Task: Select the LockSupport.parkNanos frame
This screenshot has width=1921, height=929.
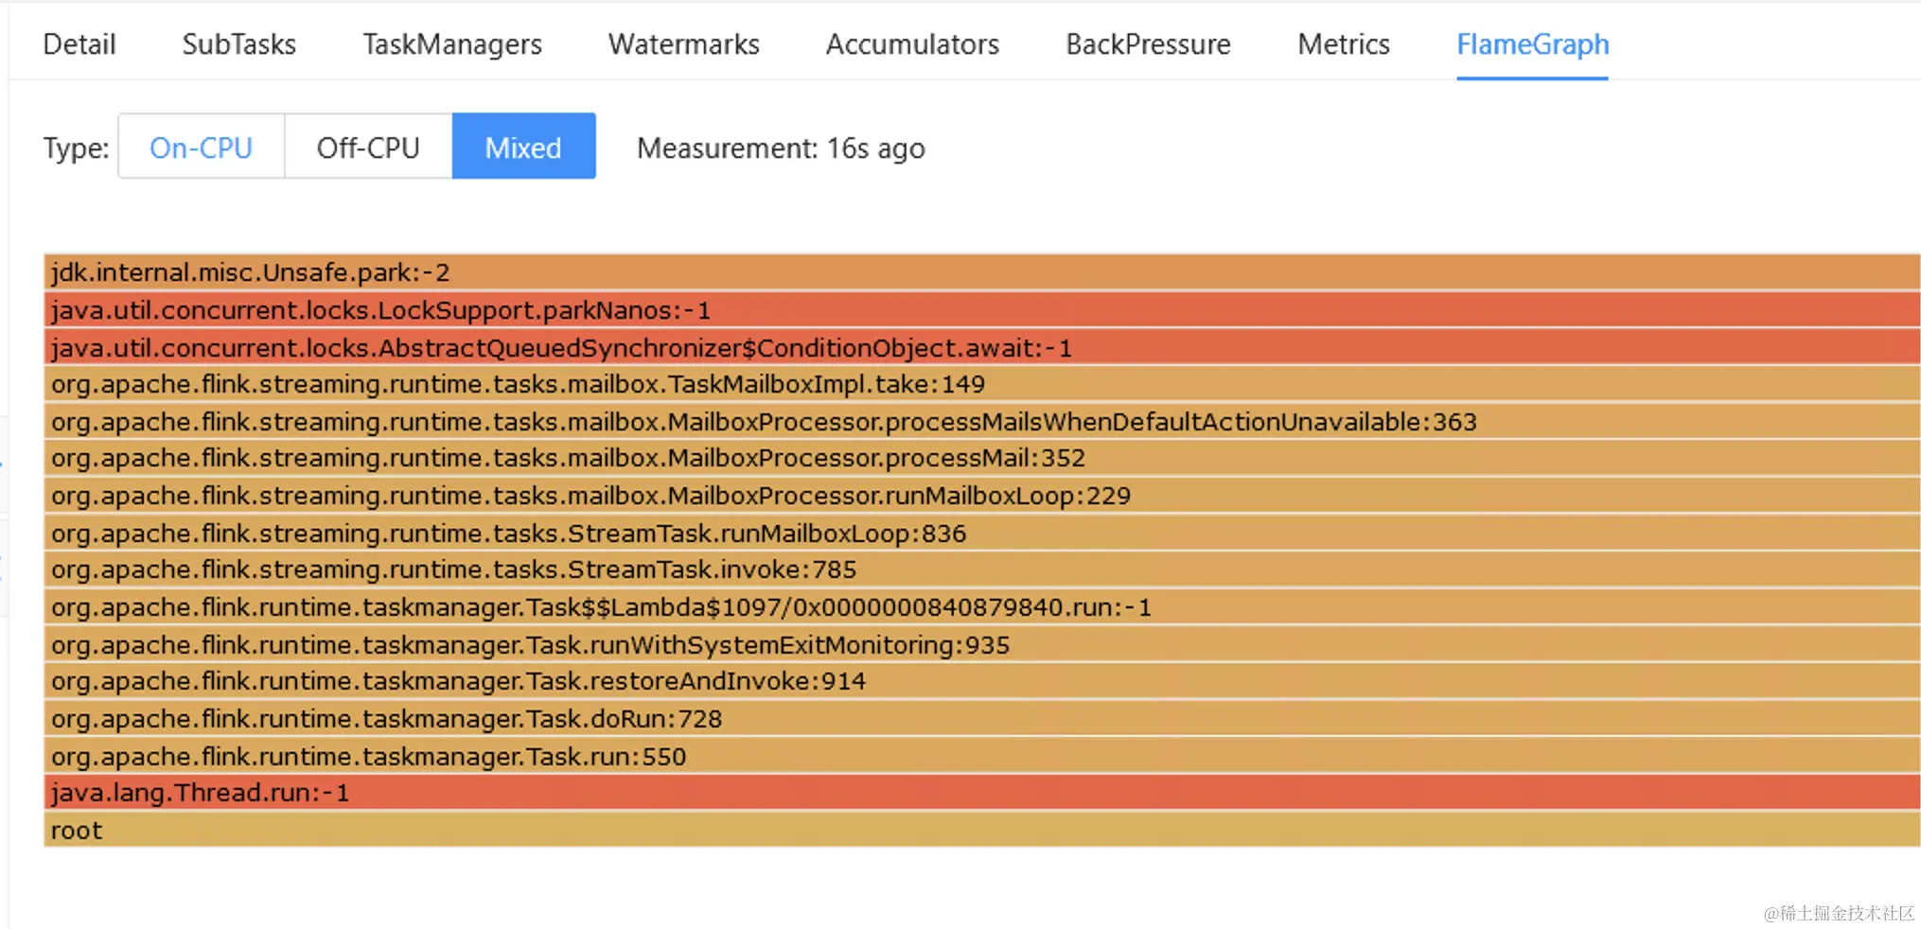Action: (981, 310)
